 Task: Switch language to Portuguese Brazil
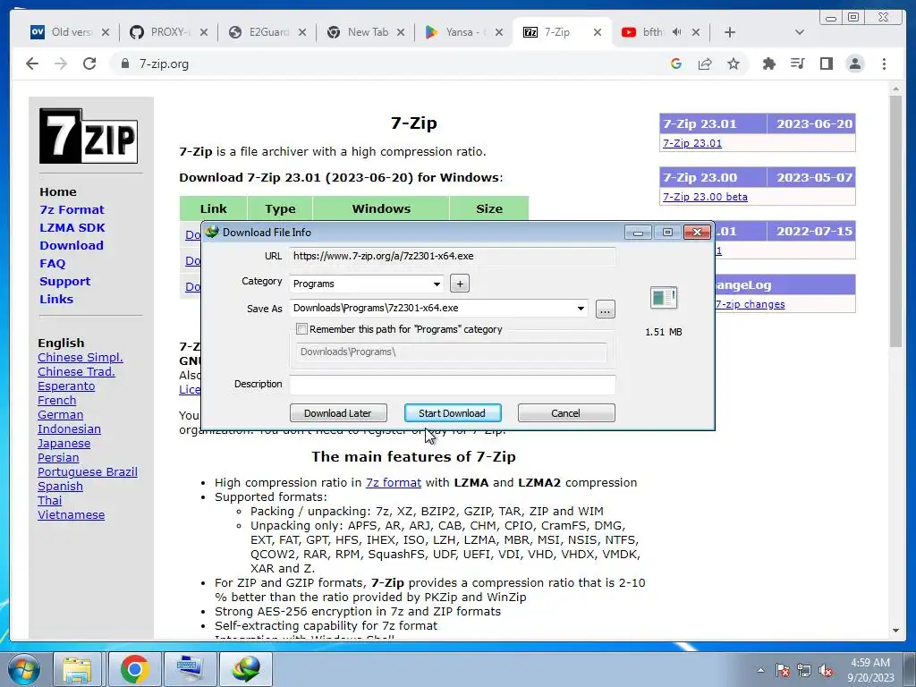[88, 472]
